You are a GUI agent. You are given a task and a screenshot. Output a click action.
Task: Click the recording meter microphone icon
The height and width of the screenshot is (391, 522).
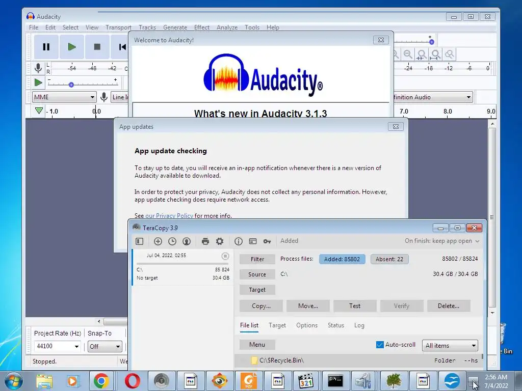click(38, 68)
